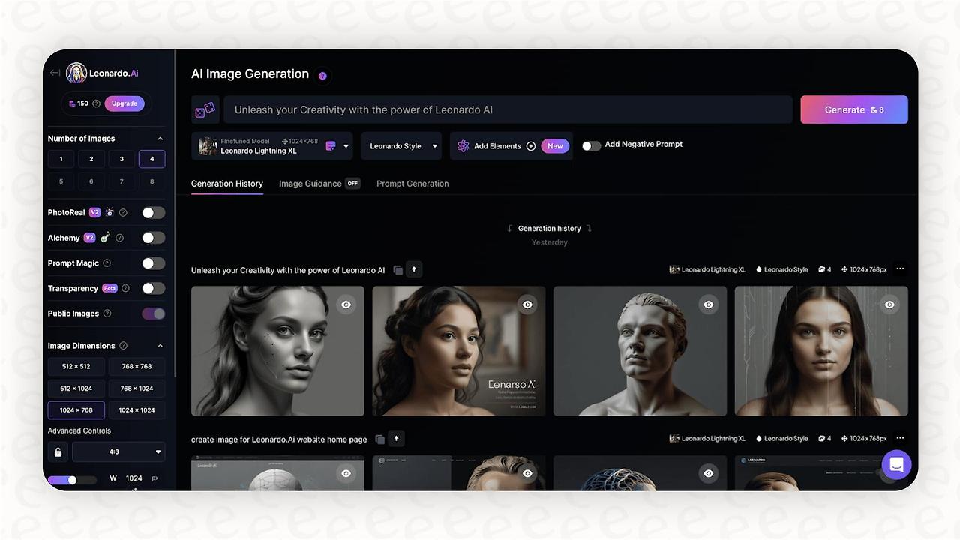Toggle Alchemy switch
The width and height of the screenshot is (960, 540).
[153, 238]
